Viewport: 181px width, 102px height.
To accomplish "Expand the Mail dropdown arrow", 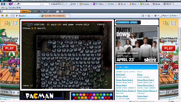I will tap(77, 4).
